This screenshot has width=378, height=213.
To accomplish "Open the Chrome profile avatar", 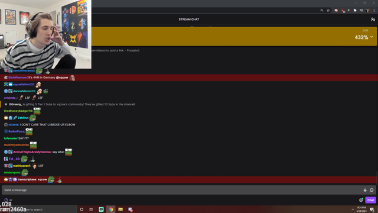I will pos(367,11).
